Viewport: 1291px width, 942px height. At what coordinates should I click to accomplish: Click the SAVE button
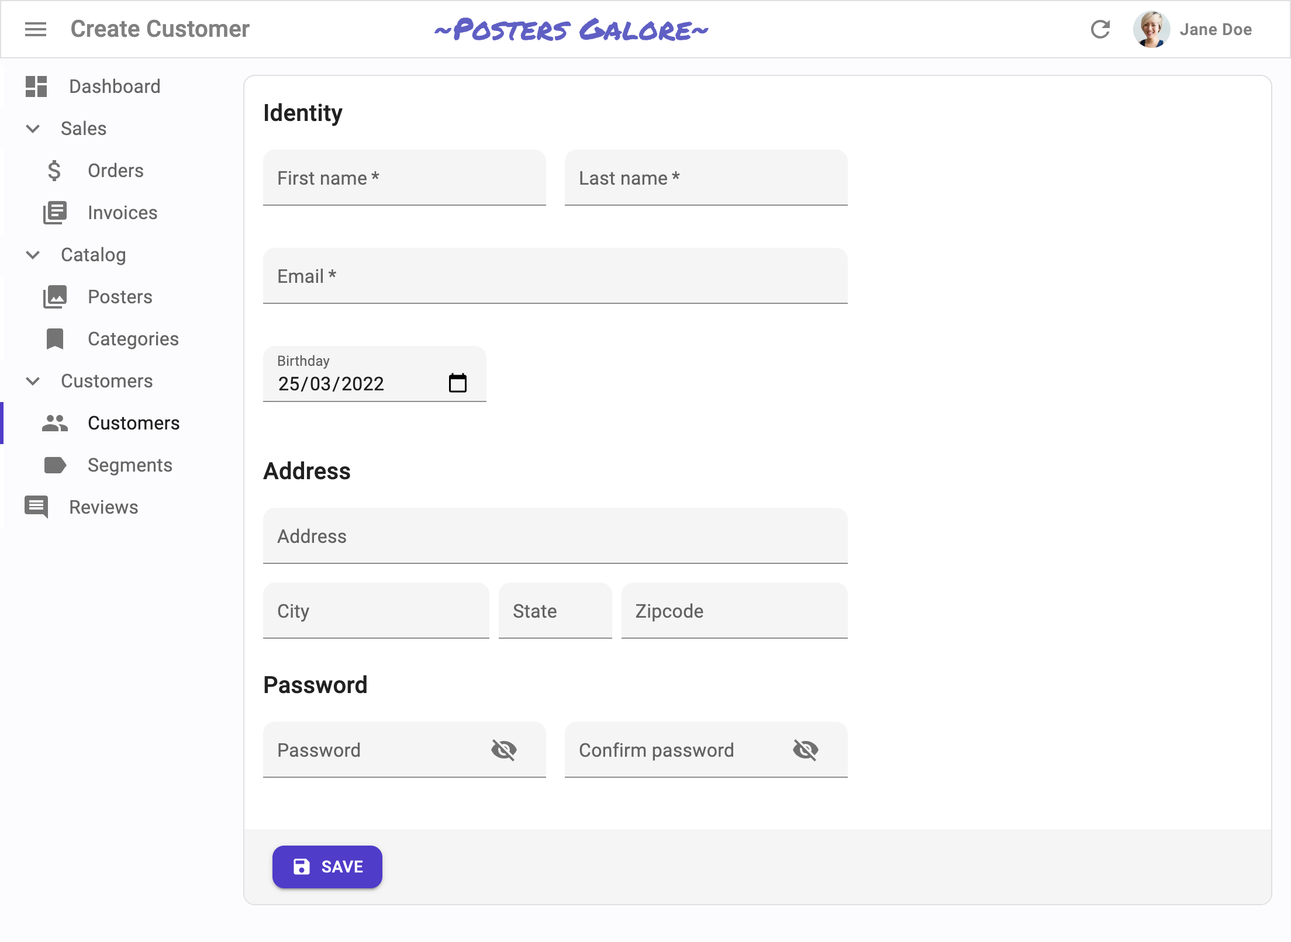tap(327, 867)
